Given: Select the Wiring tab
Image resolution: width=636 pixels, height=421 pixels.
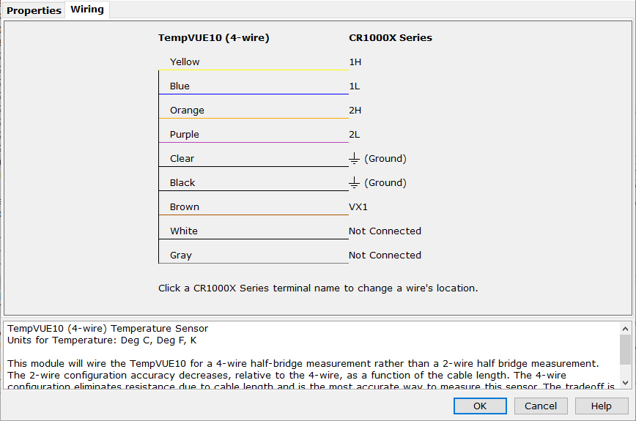Looking at the screenshot, I should click(87, 10).
